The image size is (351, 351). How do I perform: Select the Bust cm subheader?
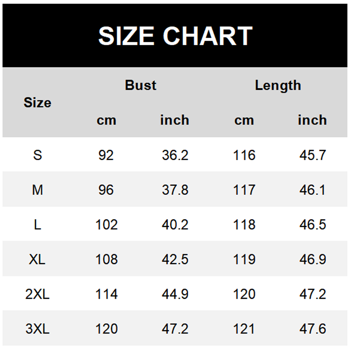point(106,120)
